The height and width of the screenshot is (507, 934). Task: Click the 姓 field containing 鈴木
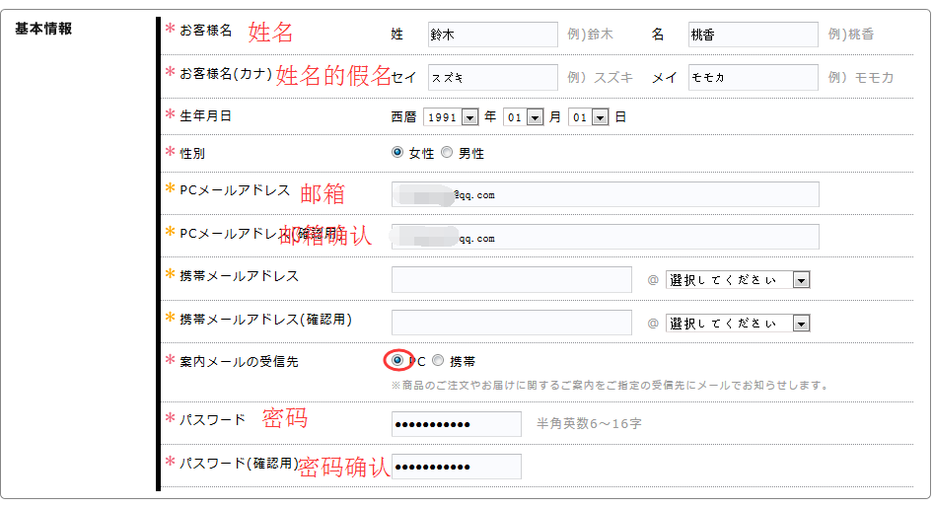click(x=492, y=35)
